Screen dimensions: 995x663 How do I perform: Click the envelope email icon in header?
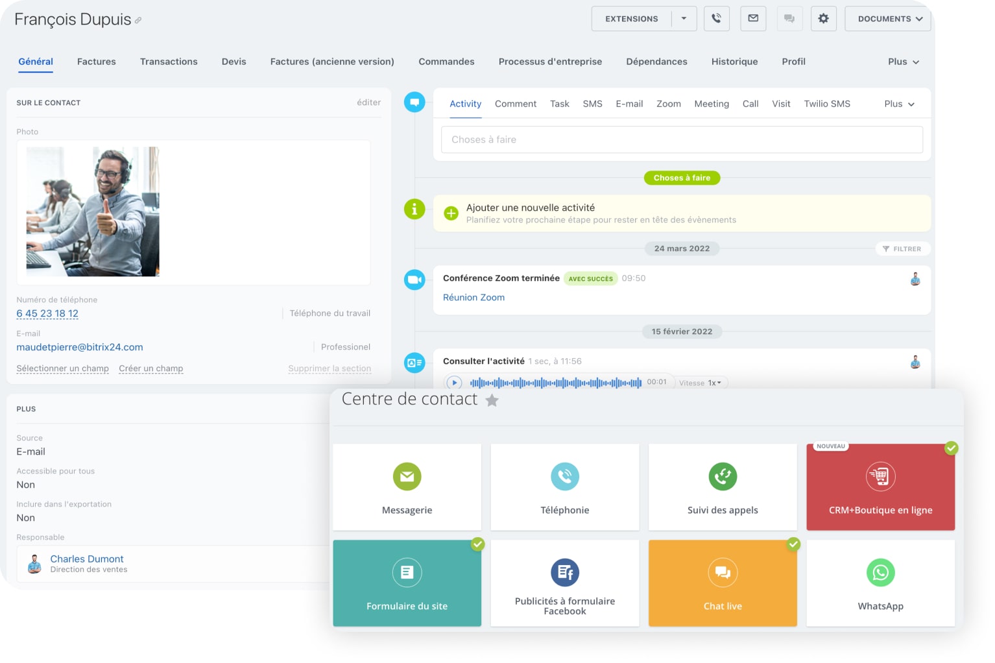coord(753,19)
